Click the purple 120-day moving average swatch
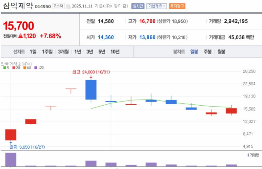This screenshot has height=169, width=262. (36, 68)
